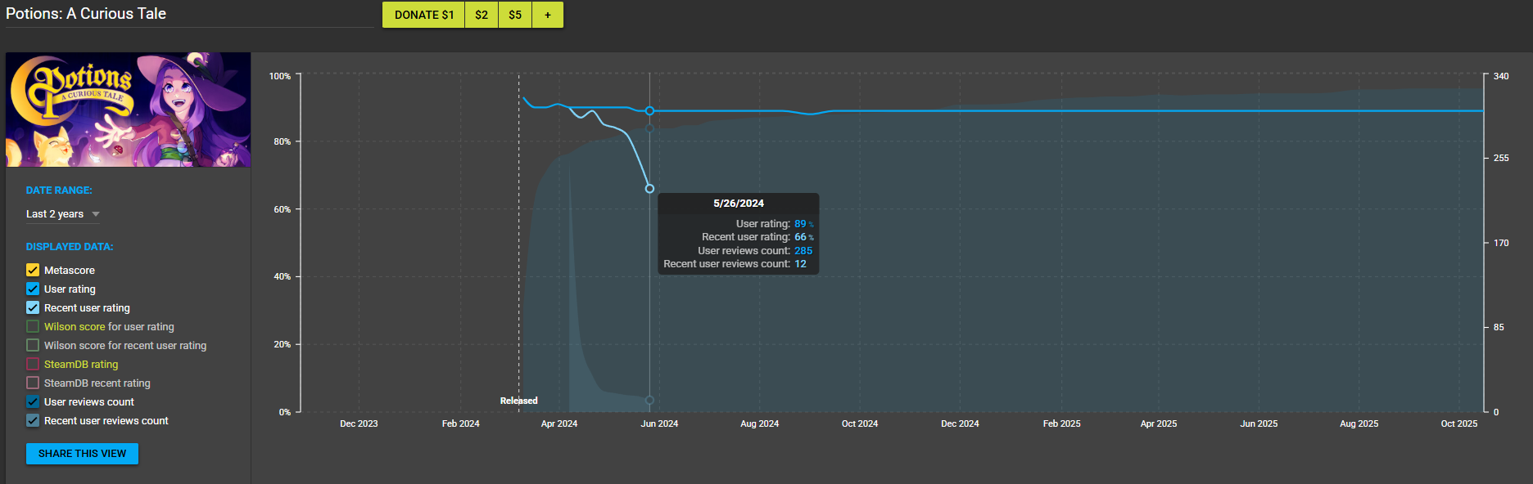Enable Wilson score for recent user rating
The height and width of the screenshot is (484, 1533).
tap(33, 345)
